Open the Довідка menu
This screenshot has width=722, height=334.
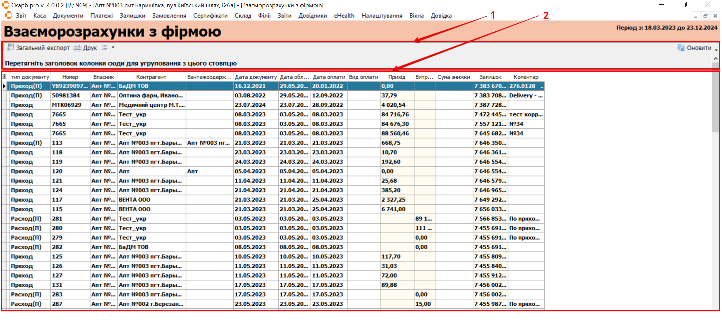pyautogui.click(x=441, y=16)
